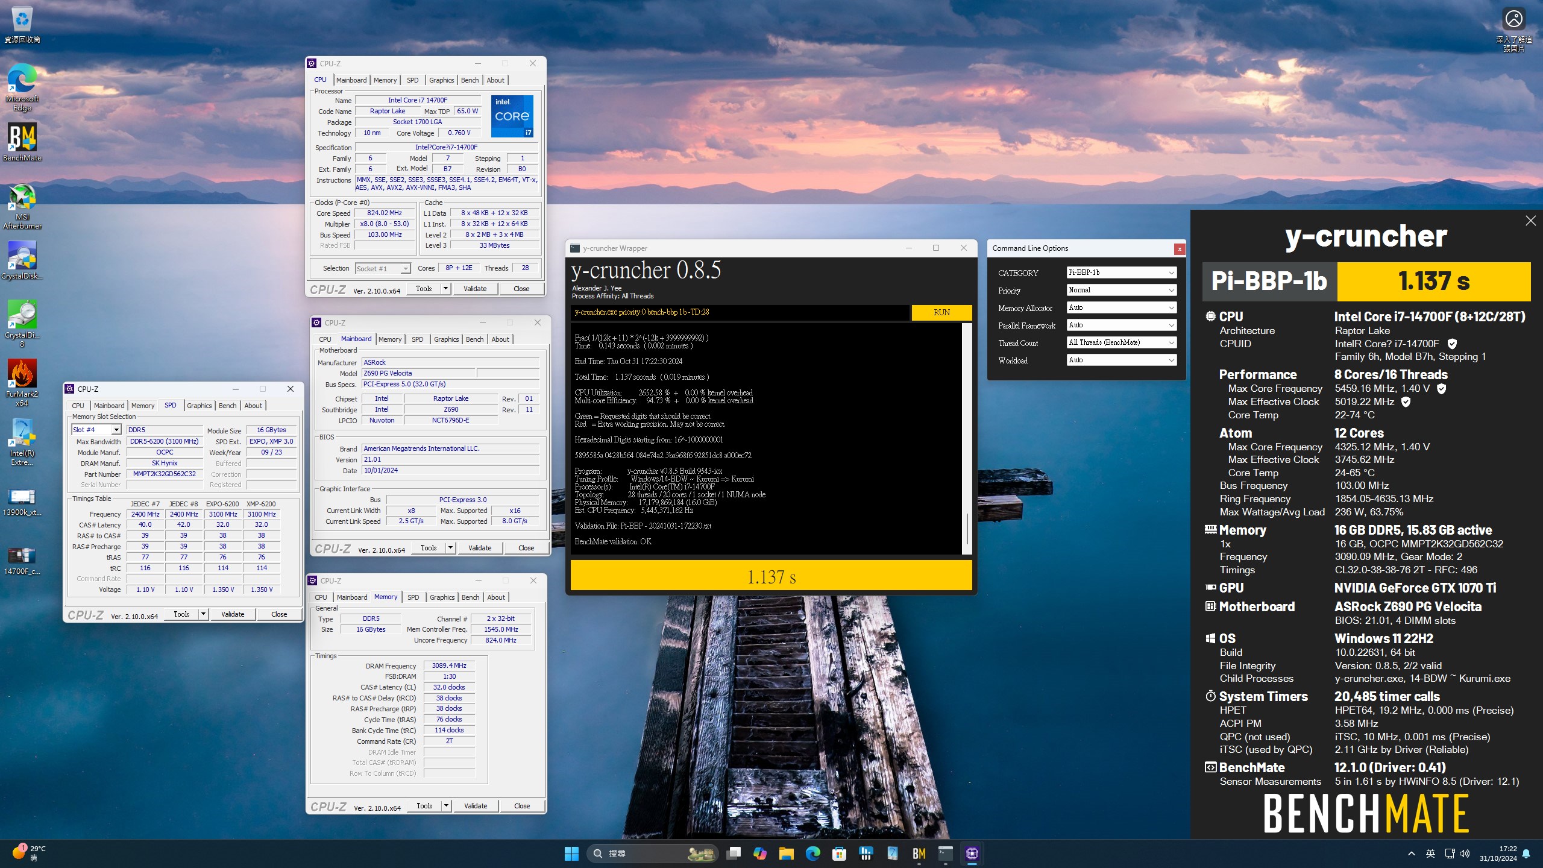Screen dimensions: 1543x868
Task: Open the FurMark2 x64 desktop icon
Action: click(22, 383)
